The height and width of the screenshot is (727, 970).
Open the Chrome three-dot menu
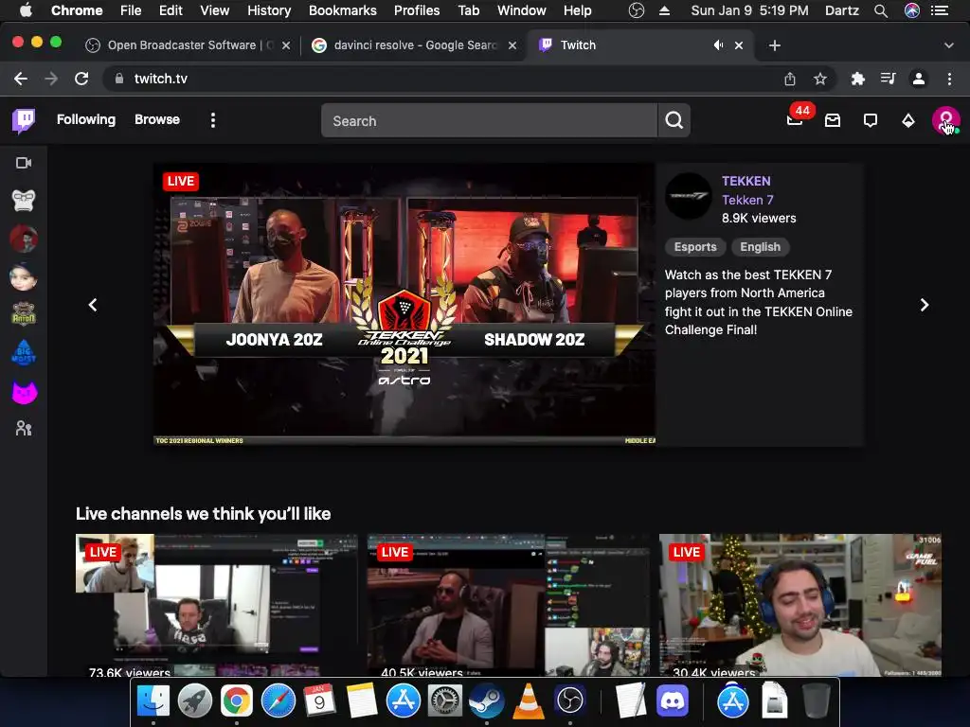click(949, 79)
